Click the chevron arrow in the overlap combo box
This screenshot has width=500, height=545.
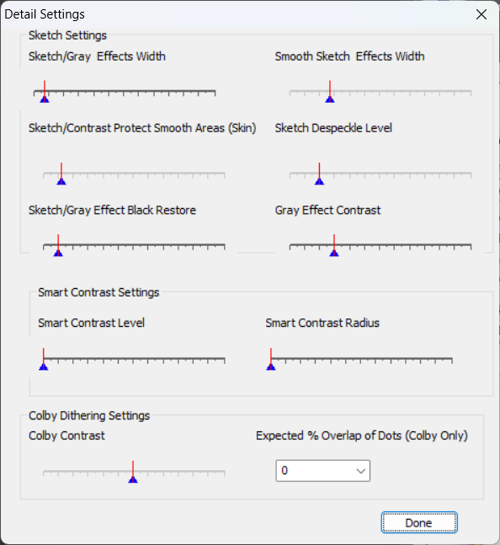tap(361, 471)
